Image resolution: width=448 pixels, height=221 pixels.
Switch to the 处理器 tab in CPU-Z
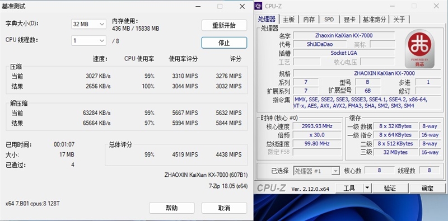pyautogui.click(x=267, y=19)
